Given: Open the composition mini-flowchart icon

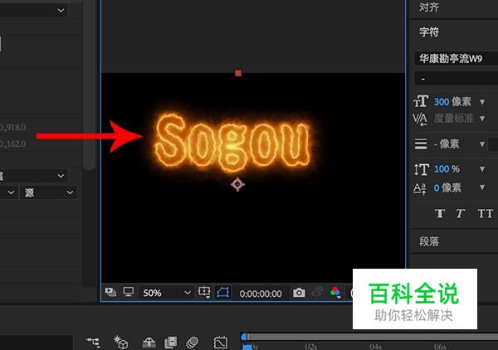Looking at the screenshot, I should coord(93,343).
